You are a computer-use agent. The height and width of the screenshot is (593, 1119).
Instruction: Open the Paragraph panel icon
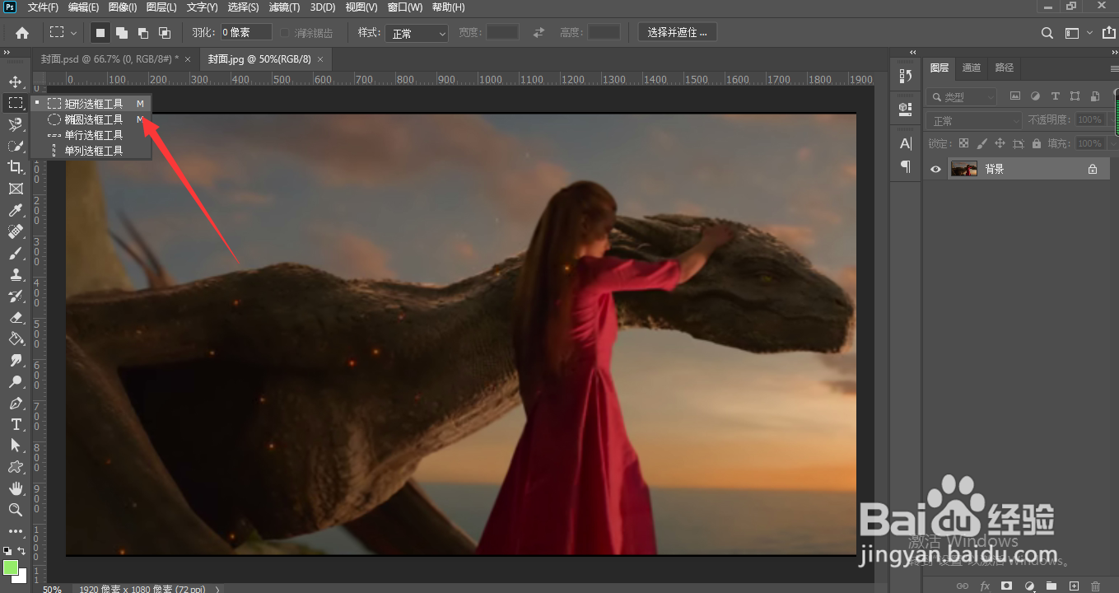[906, 166]
